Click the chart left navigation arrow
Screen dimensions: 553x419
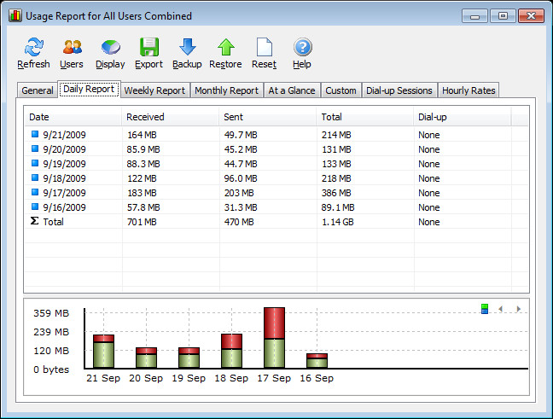click(x=500, y=309)
